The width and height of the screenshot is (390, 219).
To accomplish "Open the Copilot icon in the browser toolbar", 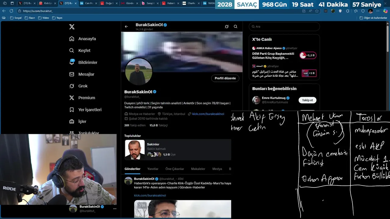I will pos(385,11).
